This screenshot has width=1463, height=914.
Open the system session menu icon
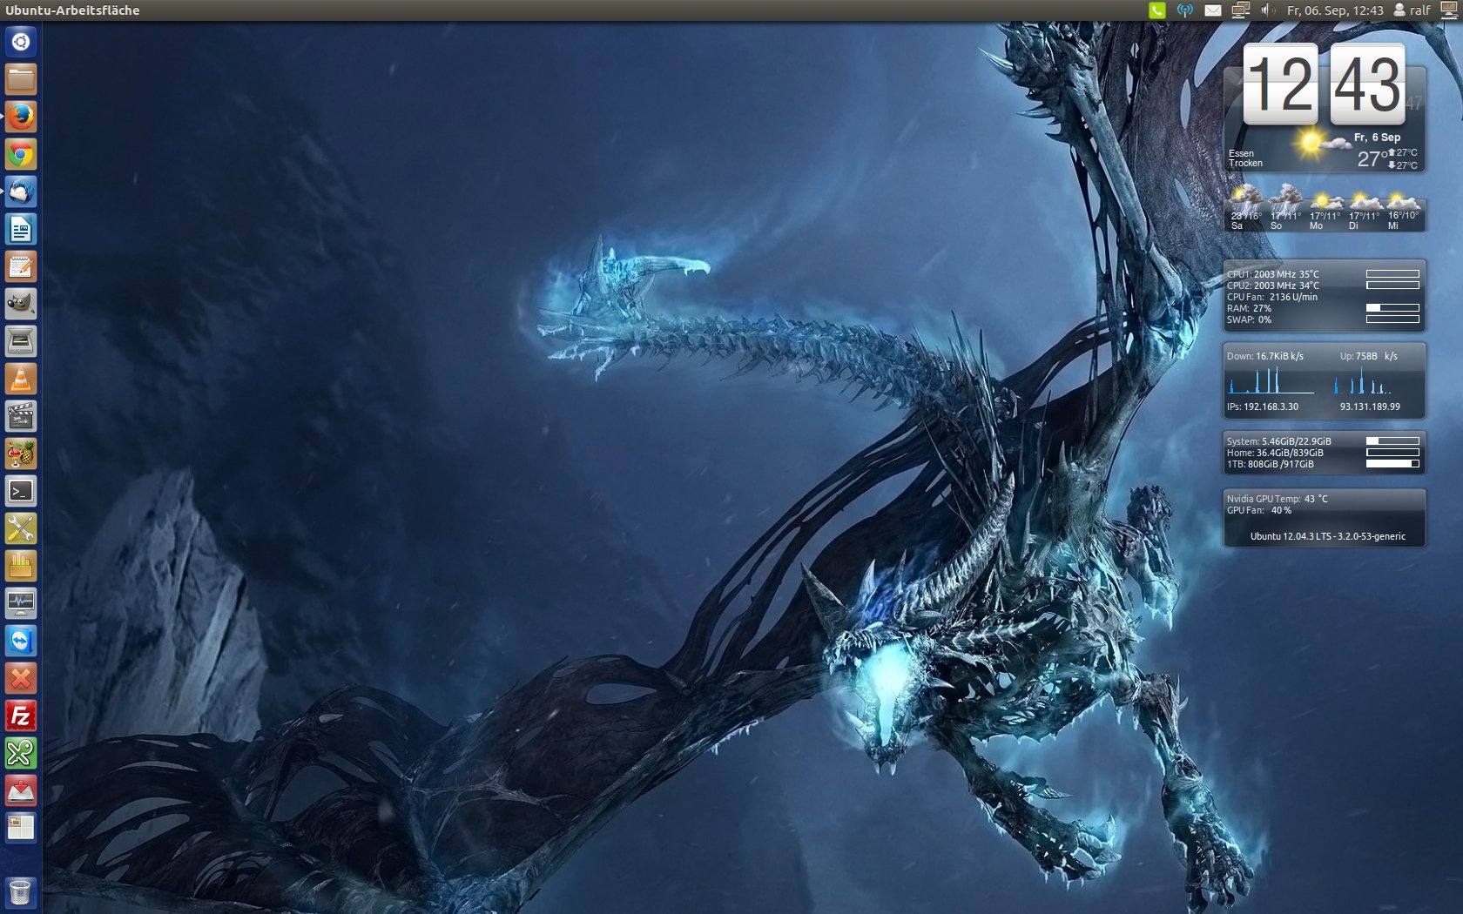[x=1449, y=10]
